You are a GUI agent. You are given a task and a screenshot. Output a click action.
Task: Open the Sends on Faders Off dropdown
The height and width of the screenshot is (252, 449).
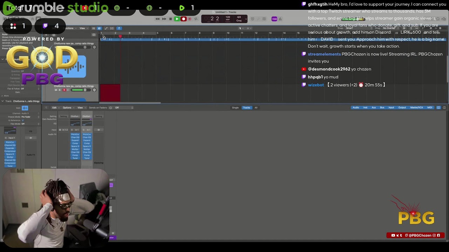(x=124, y=108)
